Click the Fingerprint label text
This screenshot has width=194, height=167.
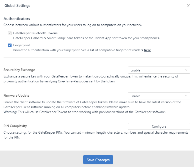[x=21, y=45]
